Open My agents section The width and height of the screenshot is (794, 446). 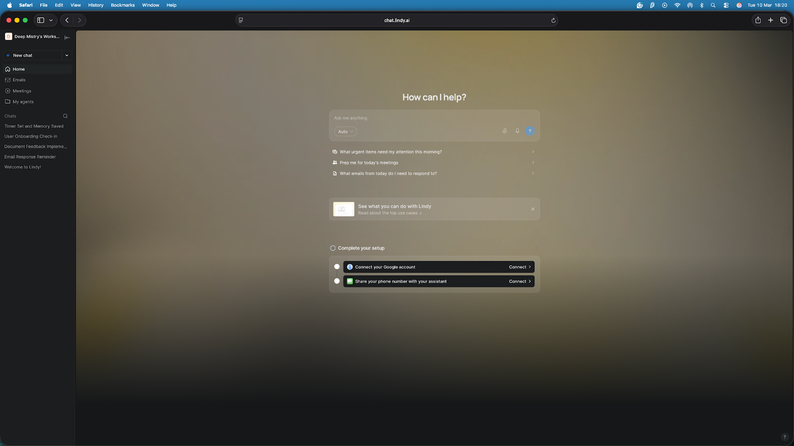point(37,102)
